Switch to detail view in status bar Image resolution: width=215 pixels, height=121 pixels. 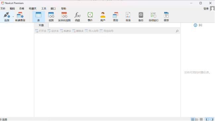pyautogui.click(x=201, y=119)
